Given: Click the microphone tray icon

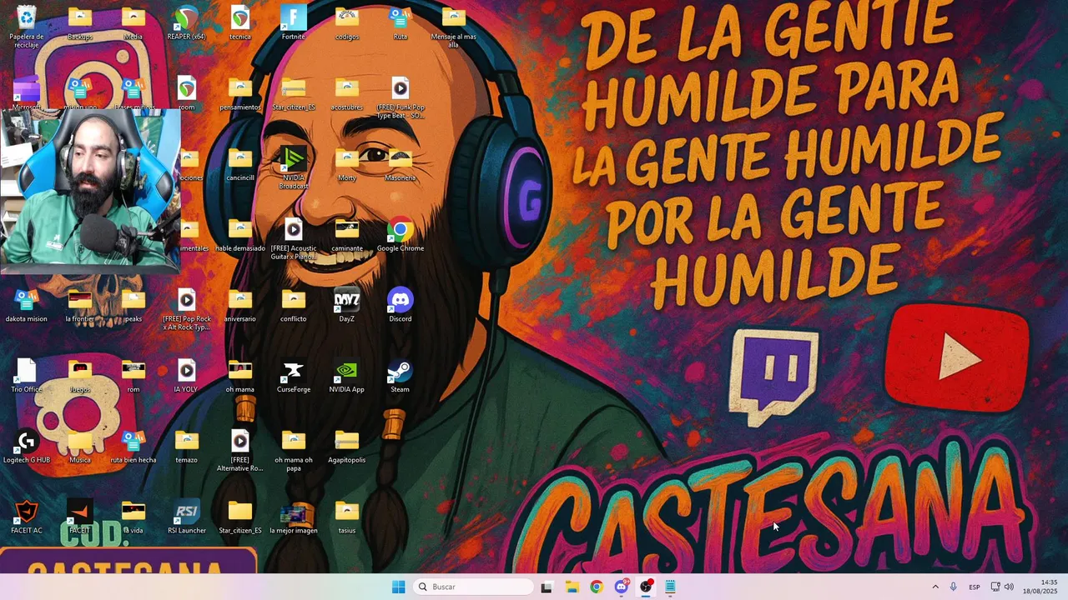Looking at the screenshot, I should 953,587.
